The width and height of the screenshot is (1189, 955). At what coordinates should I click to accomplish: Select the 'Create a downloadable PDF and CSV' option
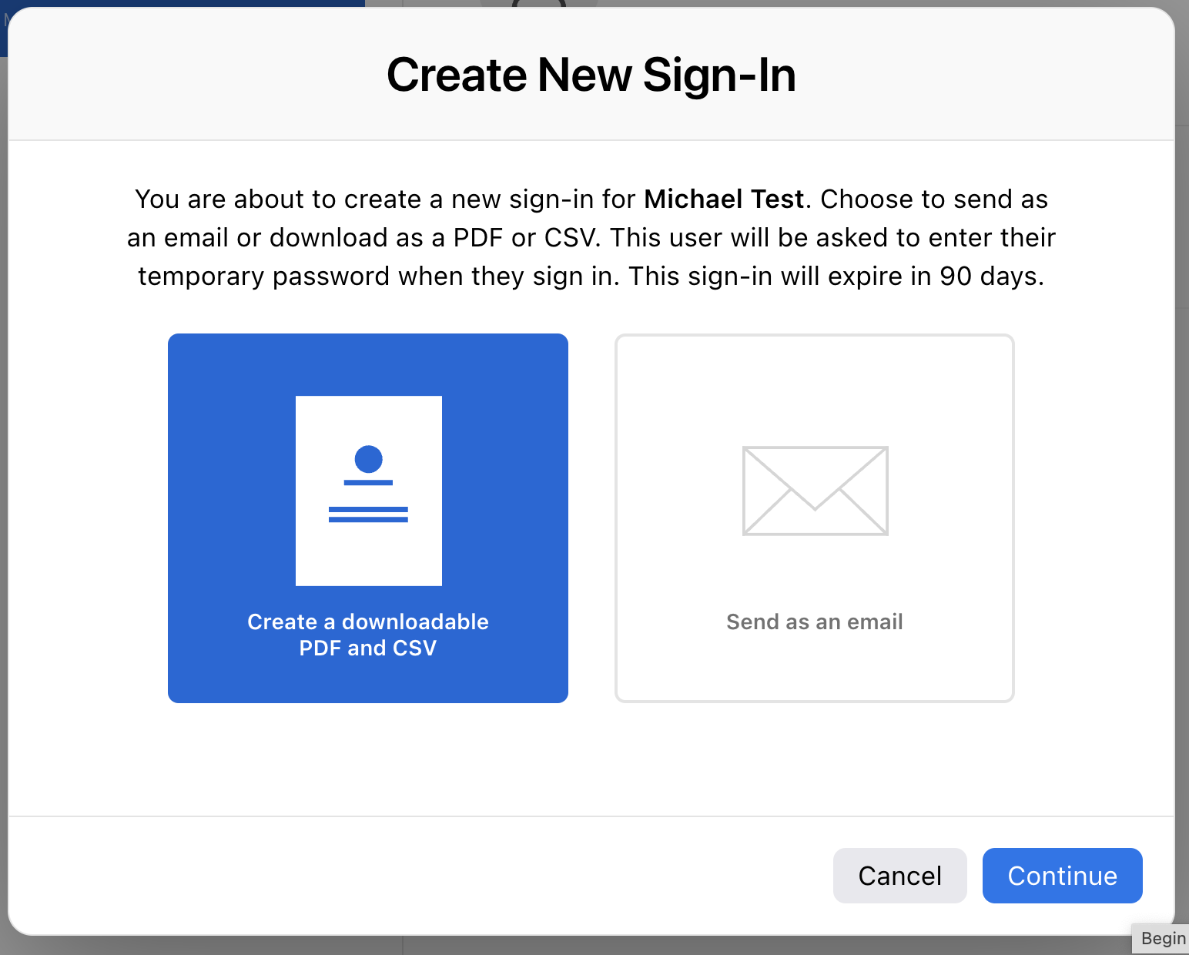point(368,518)
